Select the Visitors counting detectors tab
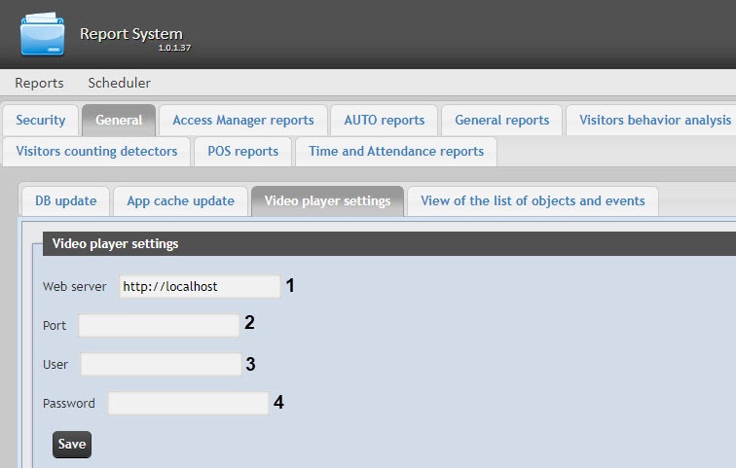This screenshot has height=468, width=736. click(96, 151)
